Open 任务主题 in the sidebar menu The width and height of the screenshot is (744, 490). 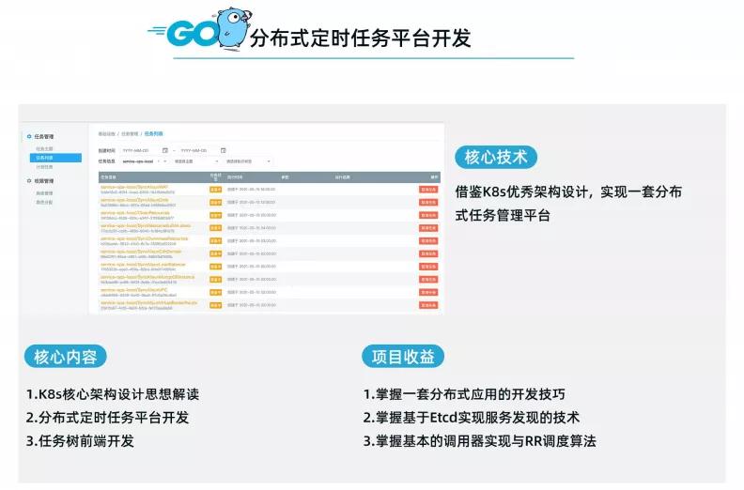(x=45, y=148)
